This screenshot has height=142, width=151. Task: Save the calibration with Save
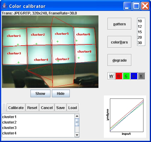point(60,108)
